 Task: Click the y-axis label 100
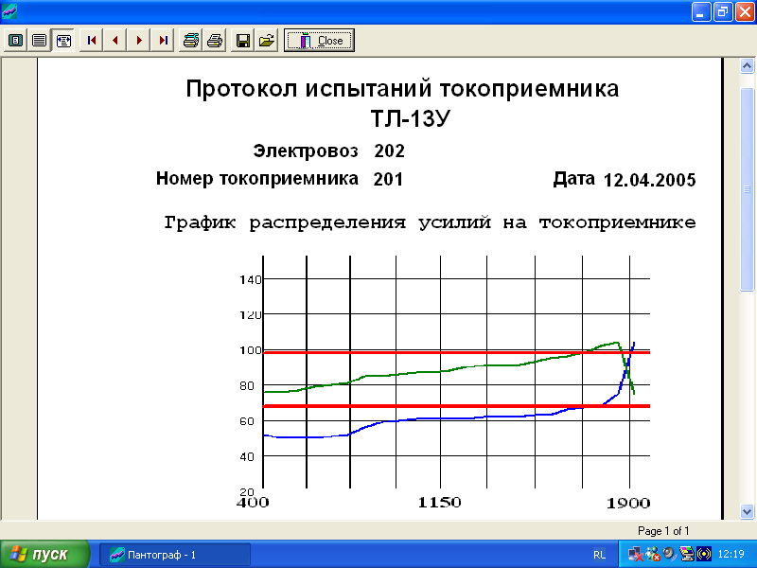pyautogui.click(x=250, y=350)
